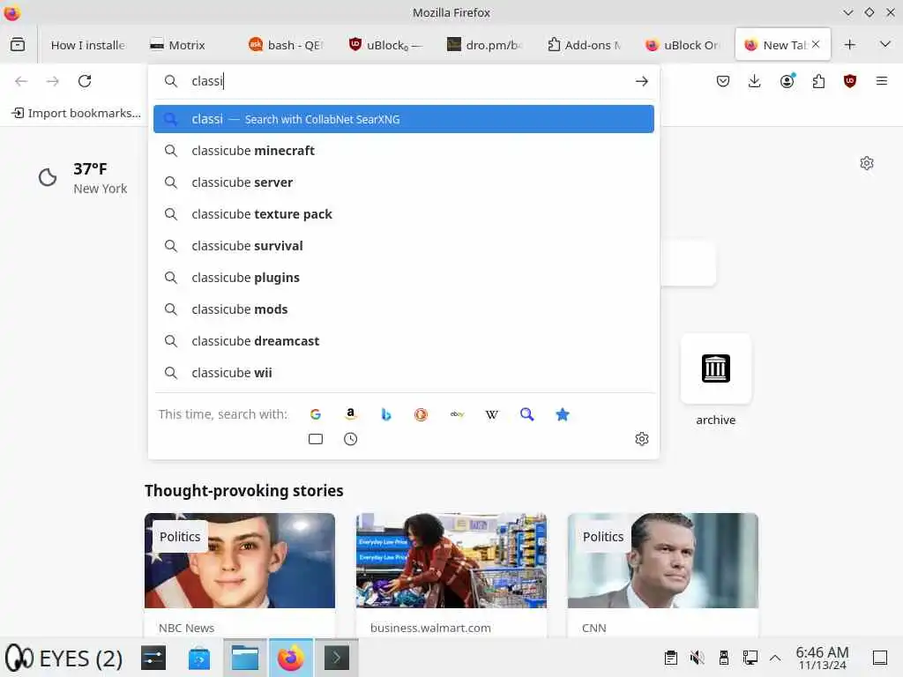Close the New Tab tab
903x677 pixels.
[816, 44]
